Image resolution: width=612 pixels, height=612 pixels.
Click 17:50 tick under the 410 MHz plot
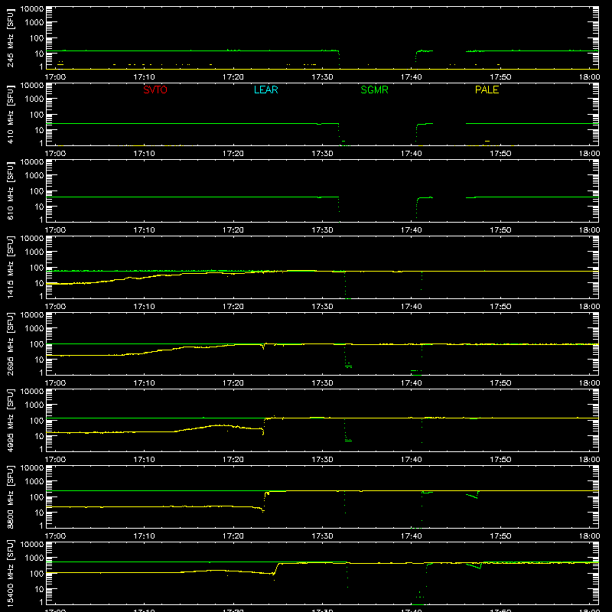coord(500,154)
